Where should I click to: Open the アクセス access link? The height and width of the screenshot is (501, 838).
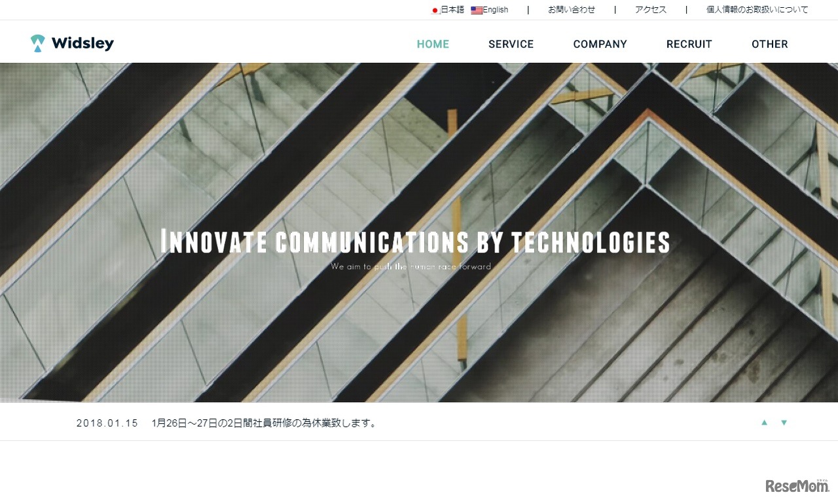(x=651, y=10)
